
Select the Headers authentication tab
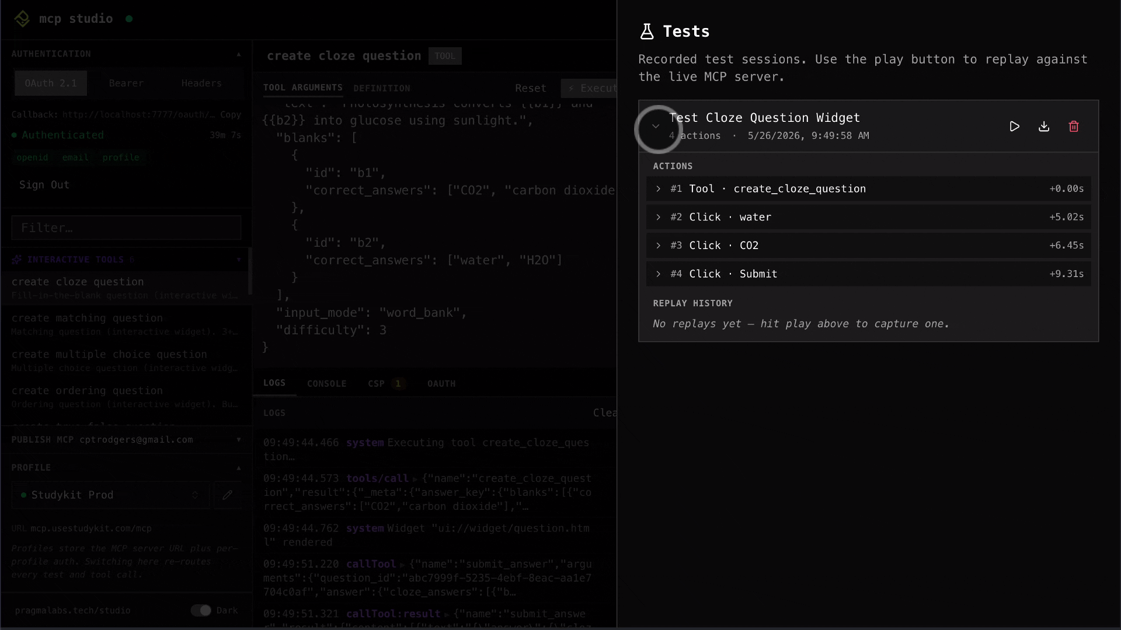pos(201,83)
